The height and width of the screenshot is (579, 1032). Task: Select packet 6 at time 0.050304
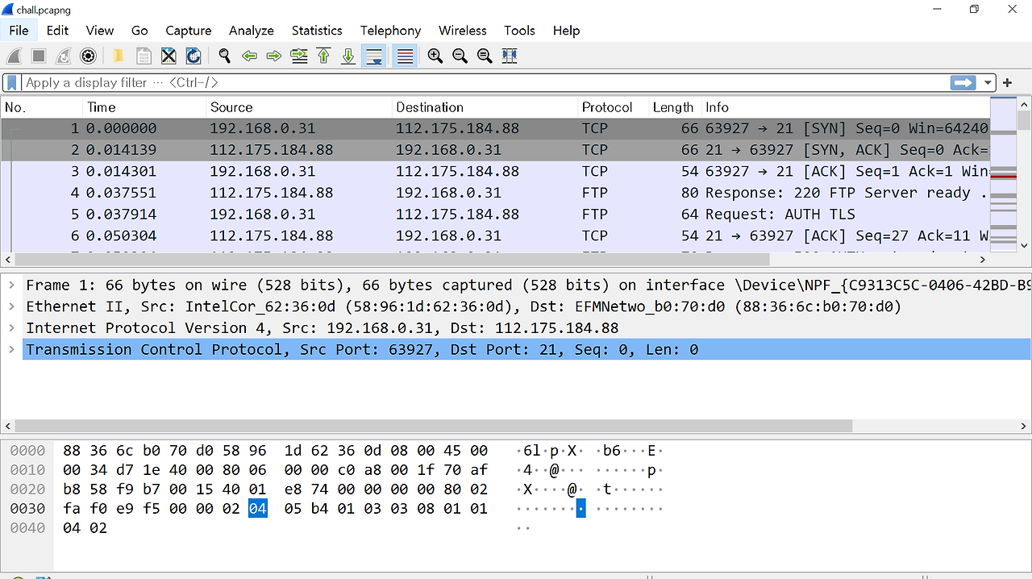(495, 235)
